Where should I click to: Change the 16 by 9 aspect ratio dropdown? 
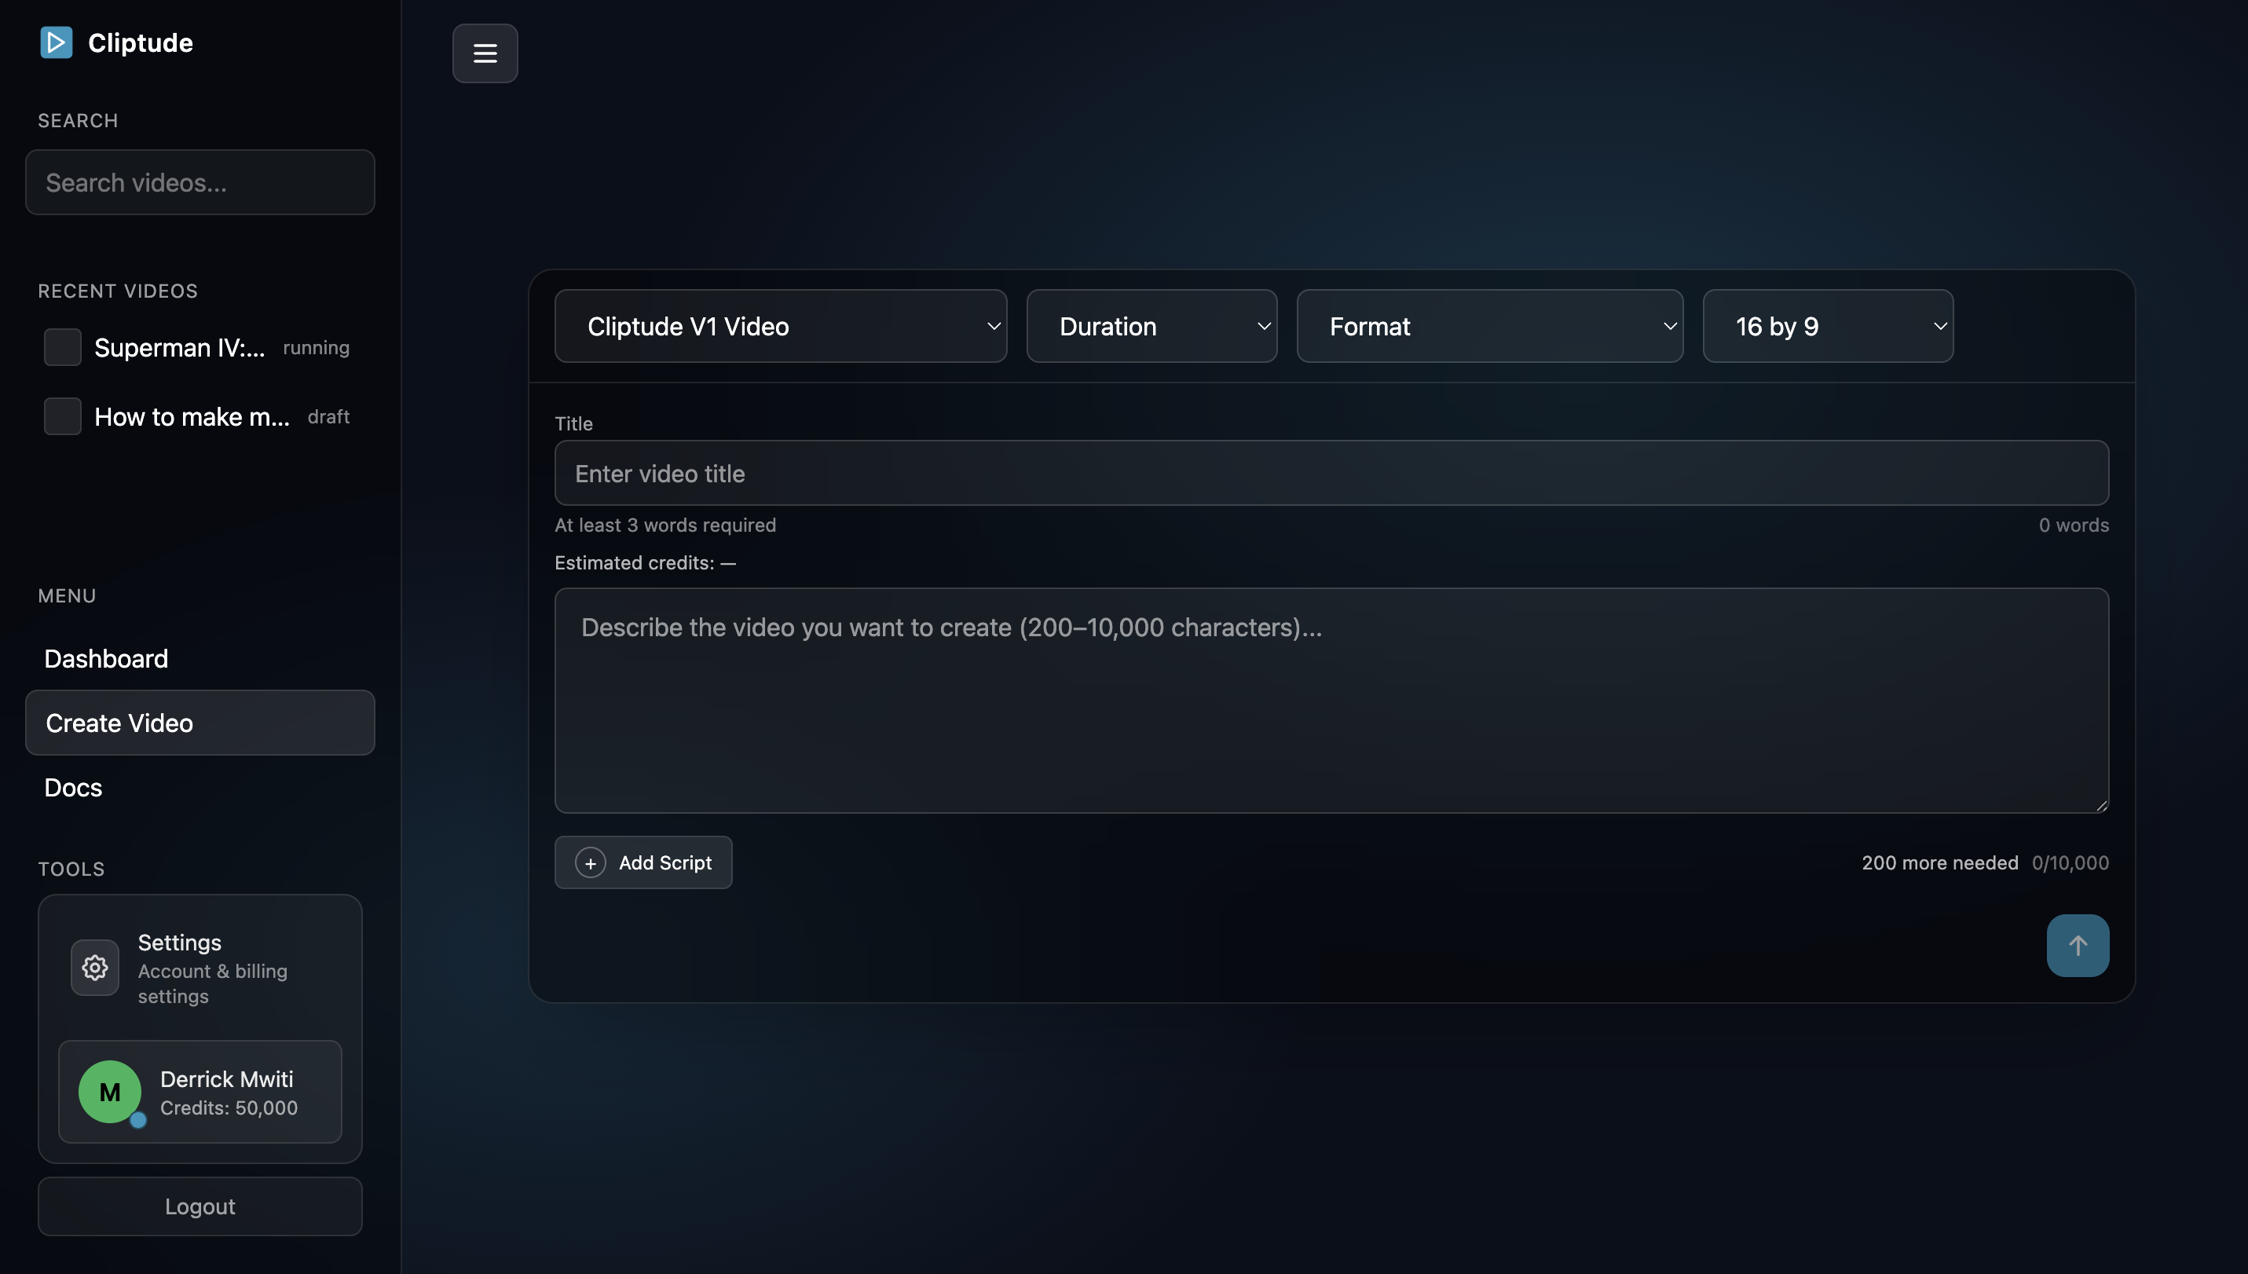[1828, 325]
